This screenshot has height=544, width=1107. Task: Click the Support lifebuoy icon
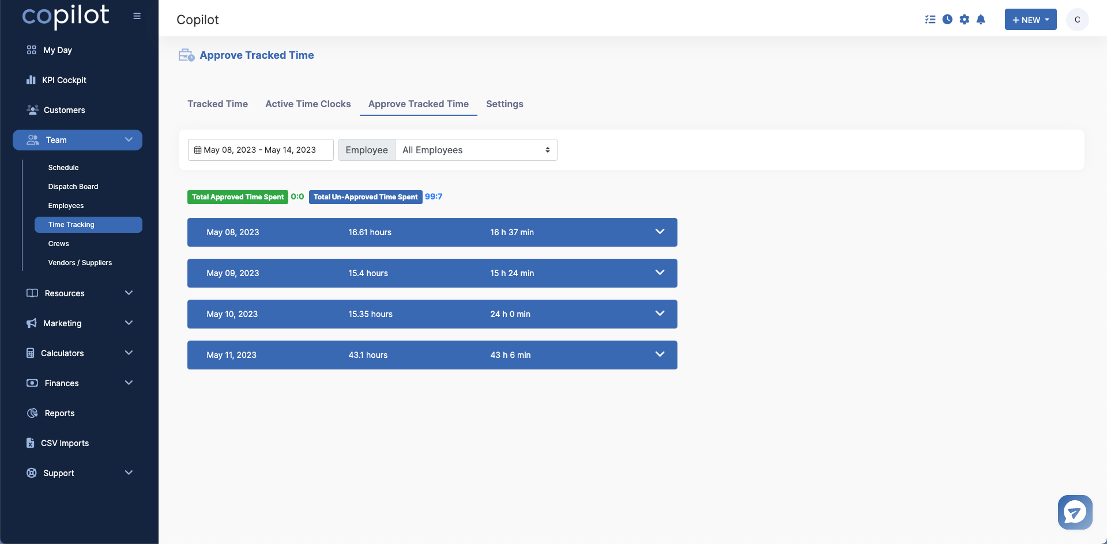pos(32,473)
